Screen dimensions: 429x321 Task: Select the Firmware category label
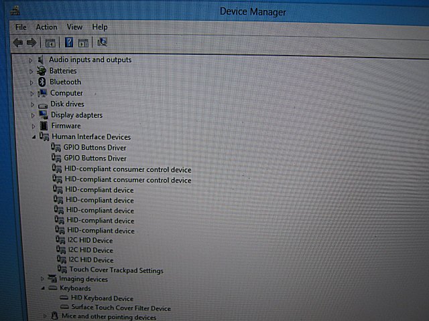click(x=66, y=126)
